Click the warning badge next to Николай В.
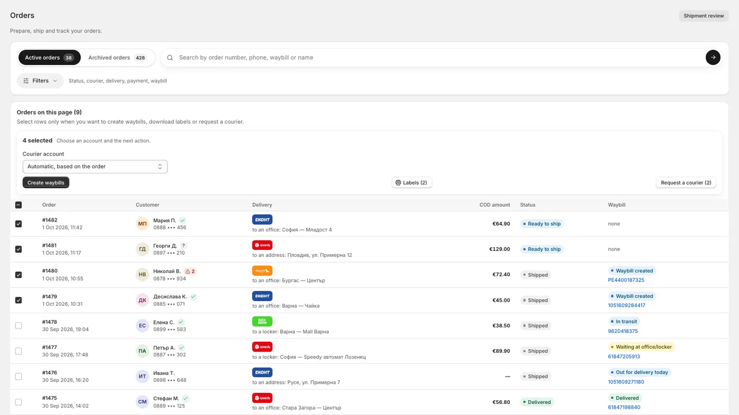This screenshot has height=415, width=739. 190,271
